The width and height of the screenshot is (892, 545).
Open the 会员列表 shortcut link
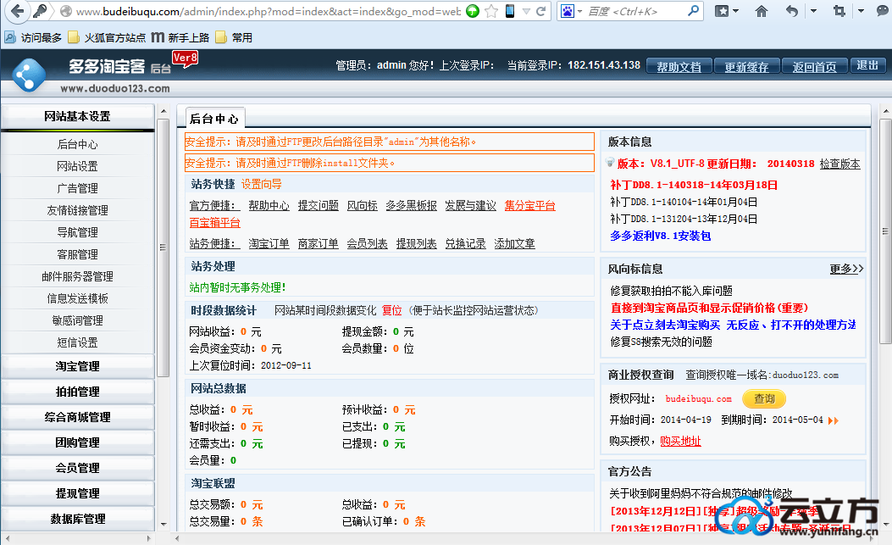pyautogui.click(x=367, y=244)
